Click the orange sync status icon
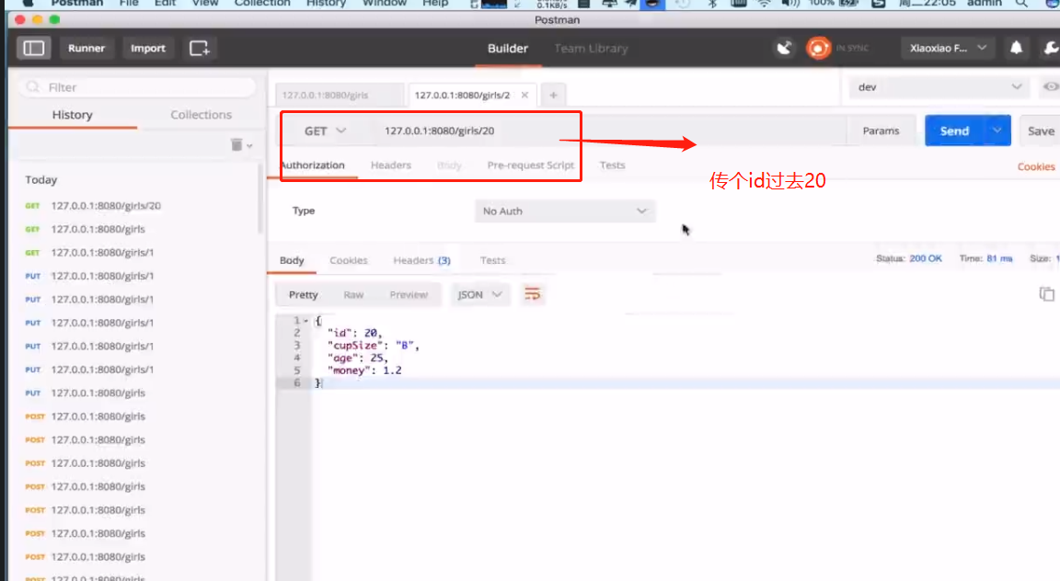The image size is (1060, 581). tap(818, 48)
